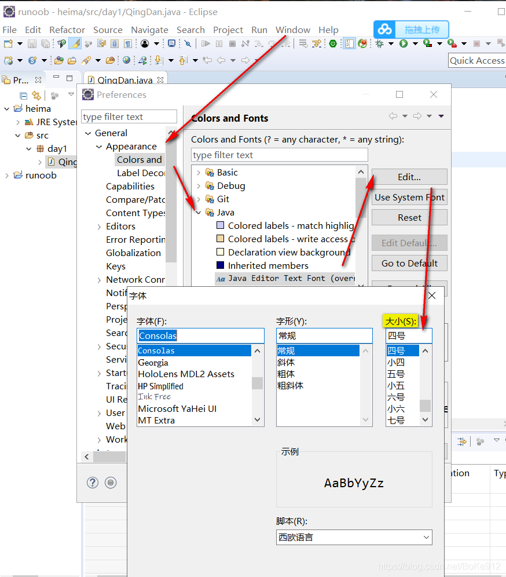Click the Go to Default button
This screenshot has height=577, width=506.
point(409,263)
